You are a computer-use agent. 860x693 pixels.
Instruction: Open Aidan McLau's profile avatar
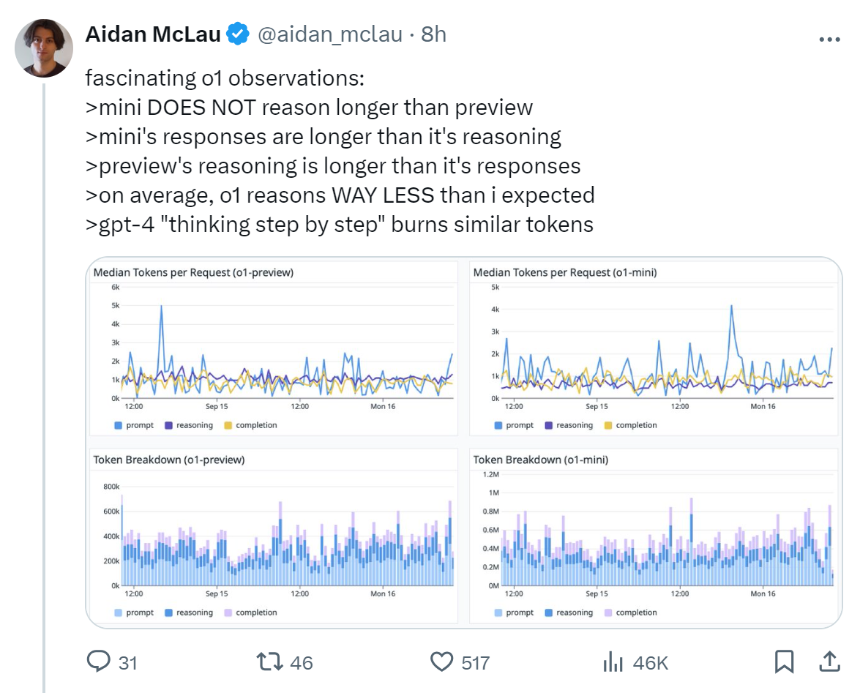(x=44, y=48)
